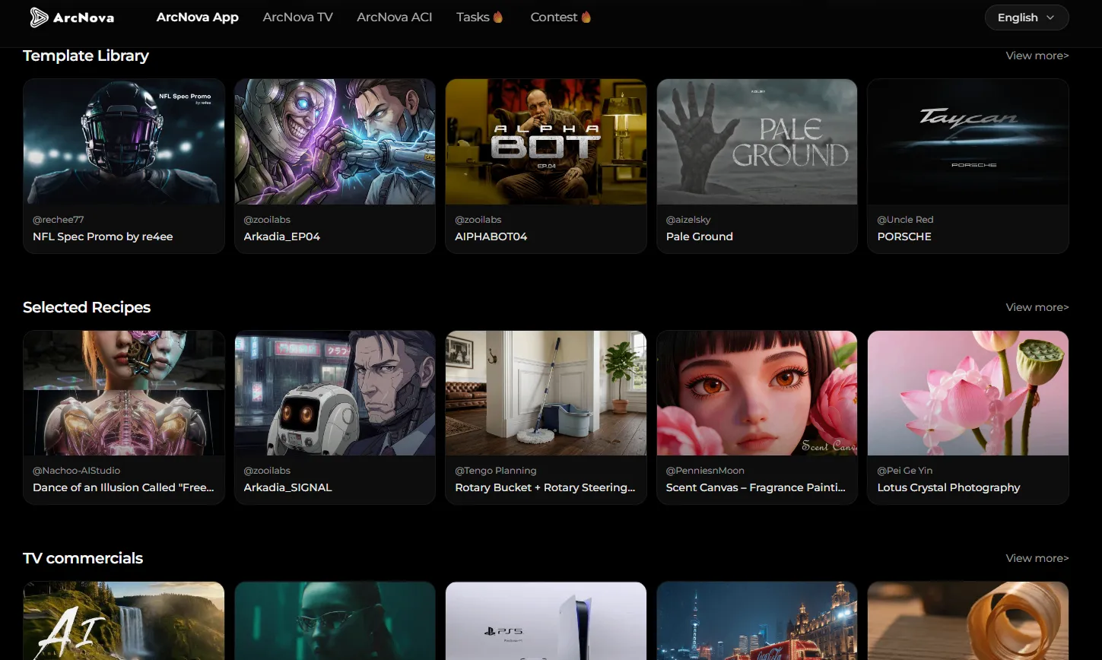View more of the Template Library
This screenshot has width=1102, height=660.
(x=1037, y=56)
